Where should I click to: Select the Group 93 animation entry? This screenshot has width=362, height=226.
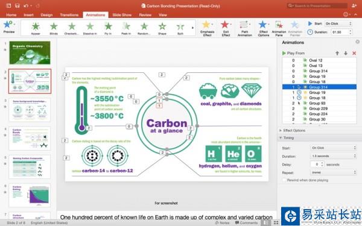(x=319, y=103)
